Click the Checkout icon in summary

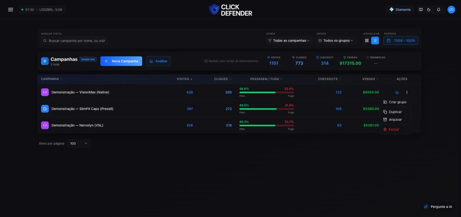317,58
